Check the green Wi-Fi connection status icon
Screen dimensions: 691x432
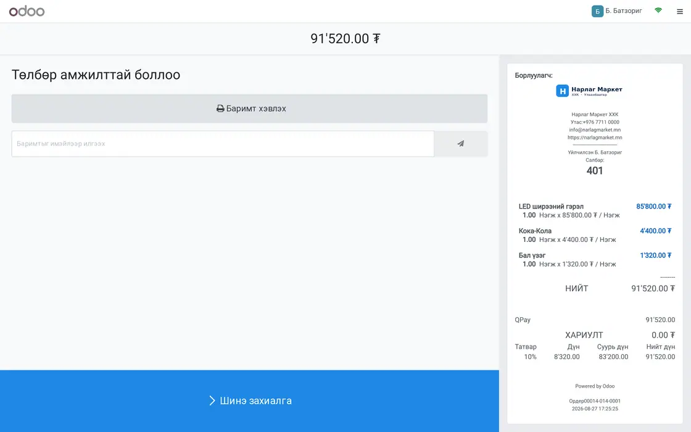pyautogui.click(x=658, y=10)
